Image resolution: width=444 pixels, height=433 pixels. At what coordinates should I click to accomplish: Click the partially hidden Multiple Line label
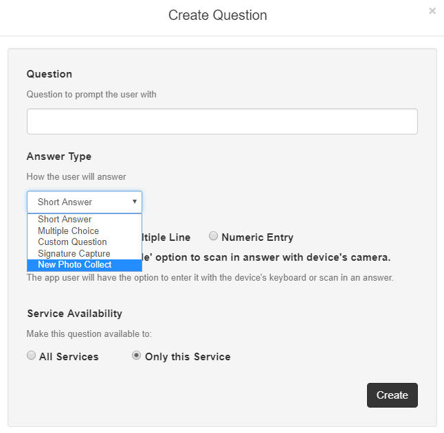166,237
